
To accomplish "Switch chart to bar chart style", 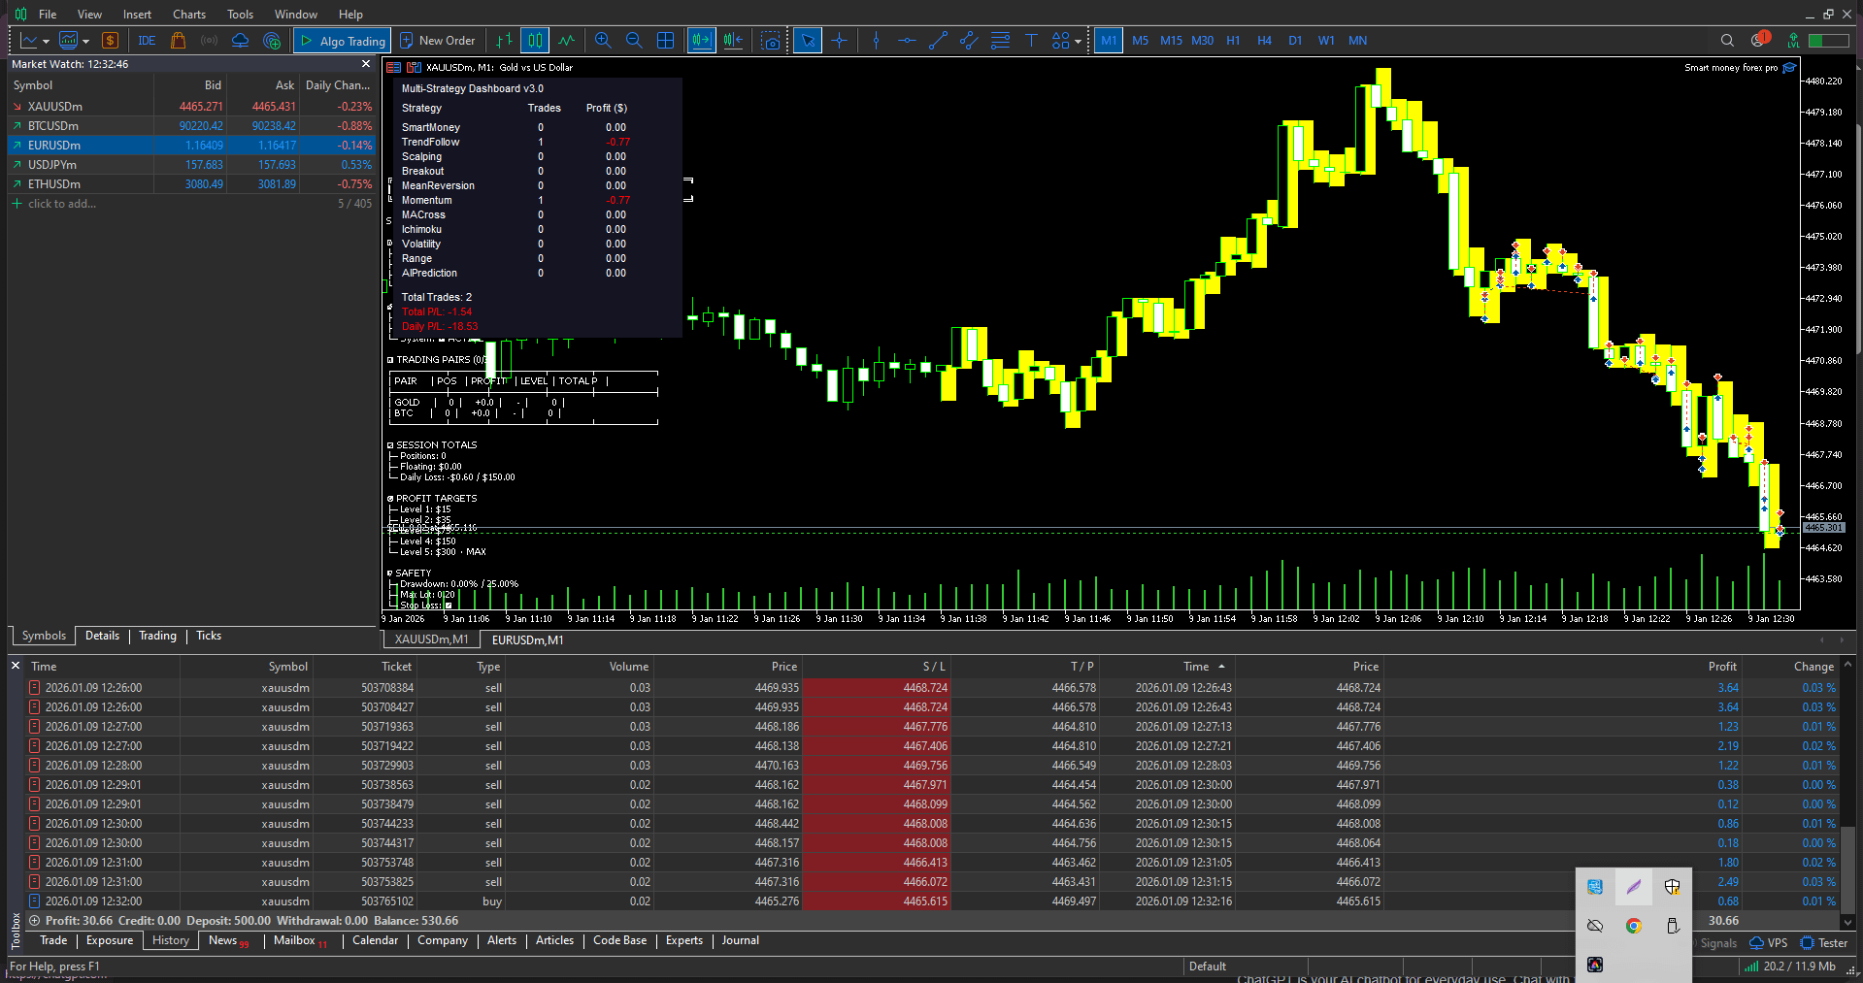I will tap(504, 41).
